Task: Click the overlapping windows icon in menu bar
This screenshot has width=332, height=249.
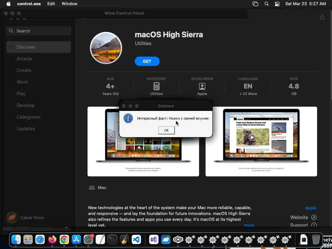Action: tap(255, 4)
